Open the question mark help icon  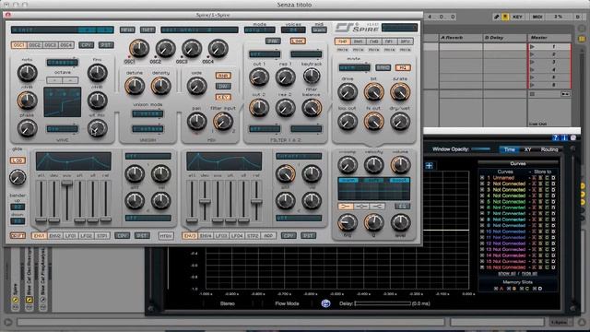(555, 137)
